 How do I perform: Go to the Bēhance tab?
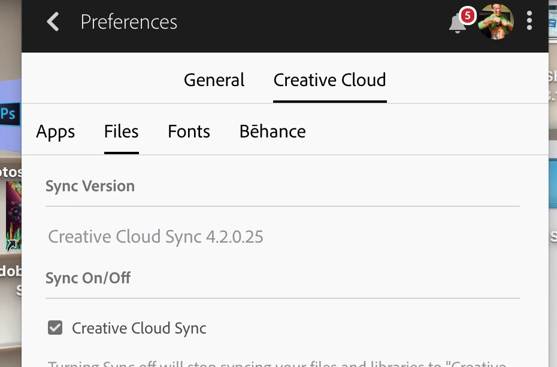tap(273, 131)
